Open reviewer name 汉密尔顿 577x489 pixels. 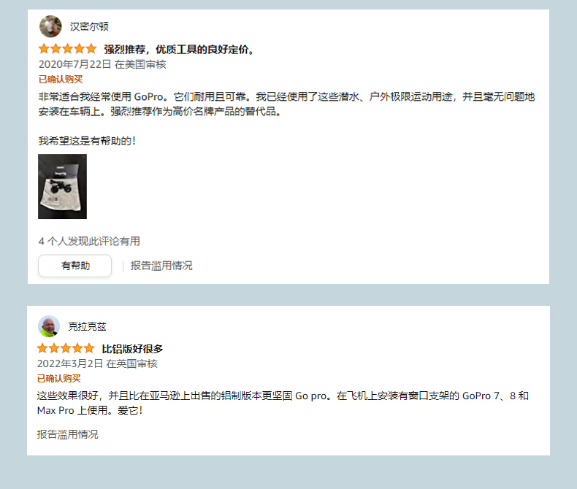89,26
